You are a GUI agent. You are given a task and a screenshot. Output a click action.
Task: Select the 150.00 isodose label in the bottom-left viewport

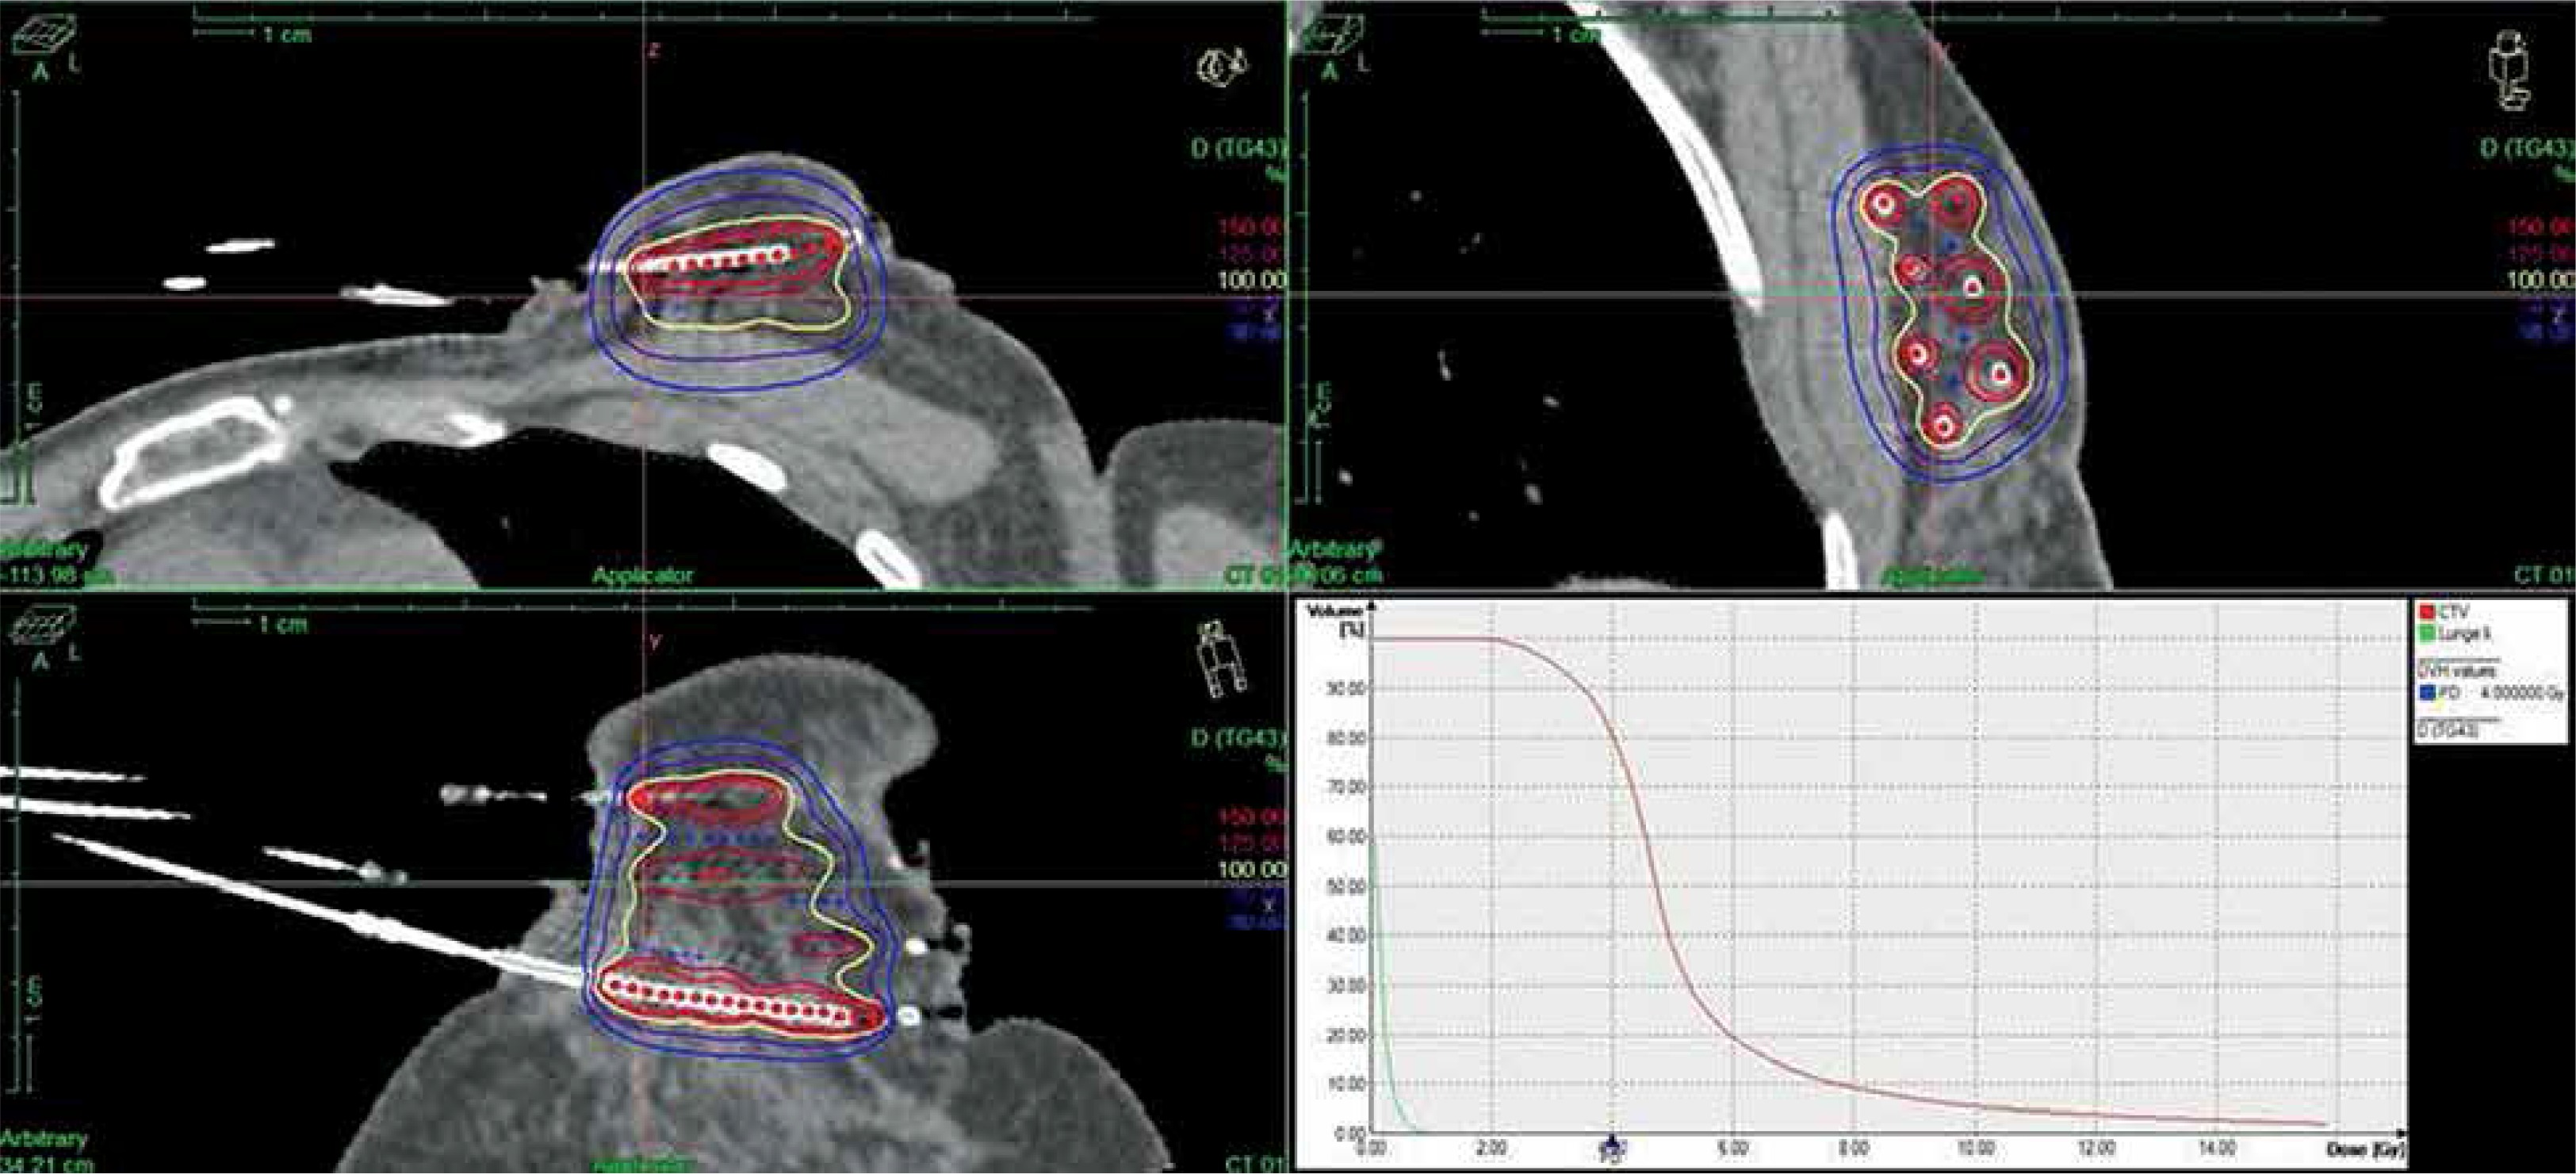click(x=1251, y=817)
